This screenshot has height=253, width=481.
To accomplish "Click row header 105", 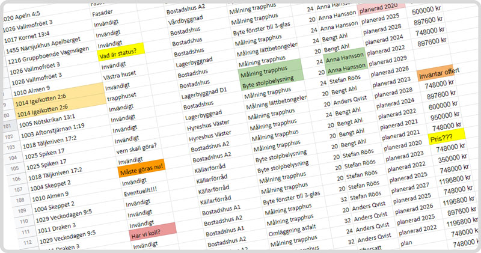I will (x=14, y=168).
